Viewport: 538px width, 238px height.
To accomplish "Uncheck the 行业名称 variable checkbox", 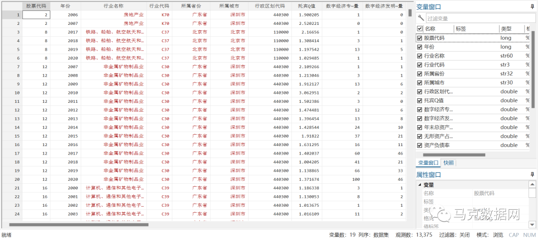I will click(419, 56).
